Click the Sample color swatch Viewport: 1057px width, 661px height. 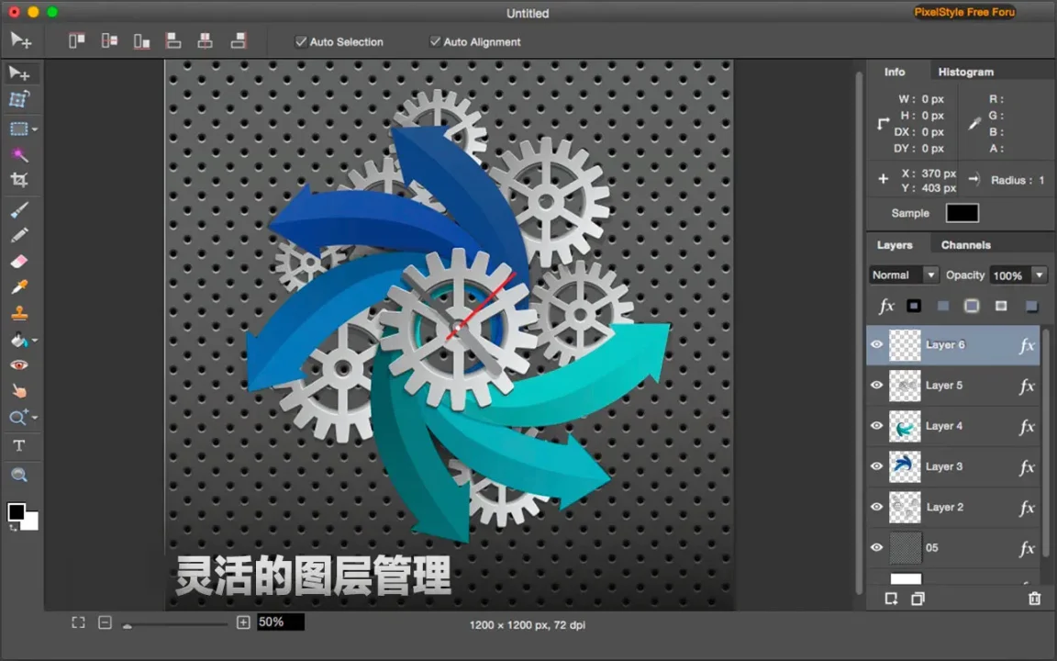962,213
